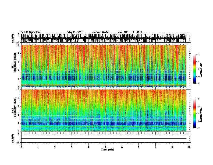
Task: Click the flat ch.3 voltage trace line
Action: (104, 139)
